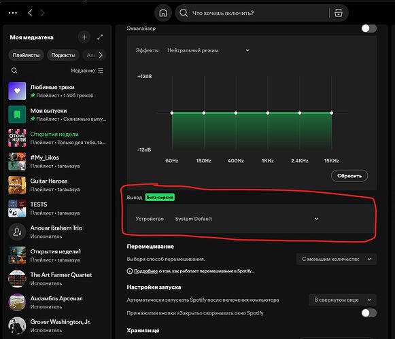Open Эффекты dropdown showing Нейтральный режим
Viewport: 395px width, 339px height.
pyautogui.click(x=209, y=50)
